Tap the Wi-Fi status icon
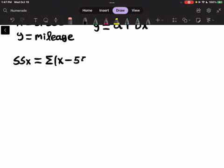Viewport: 224px width, 168px height. (x=203, y=2)
